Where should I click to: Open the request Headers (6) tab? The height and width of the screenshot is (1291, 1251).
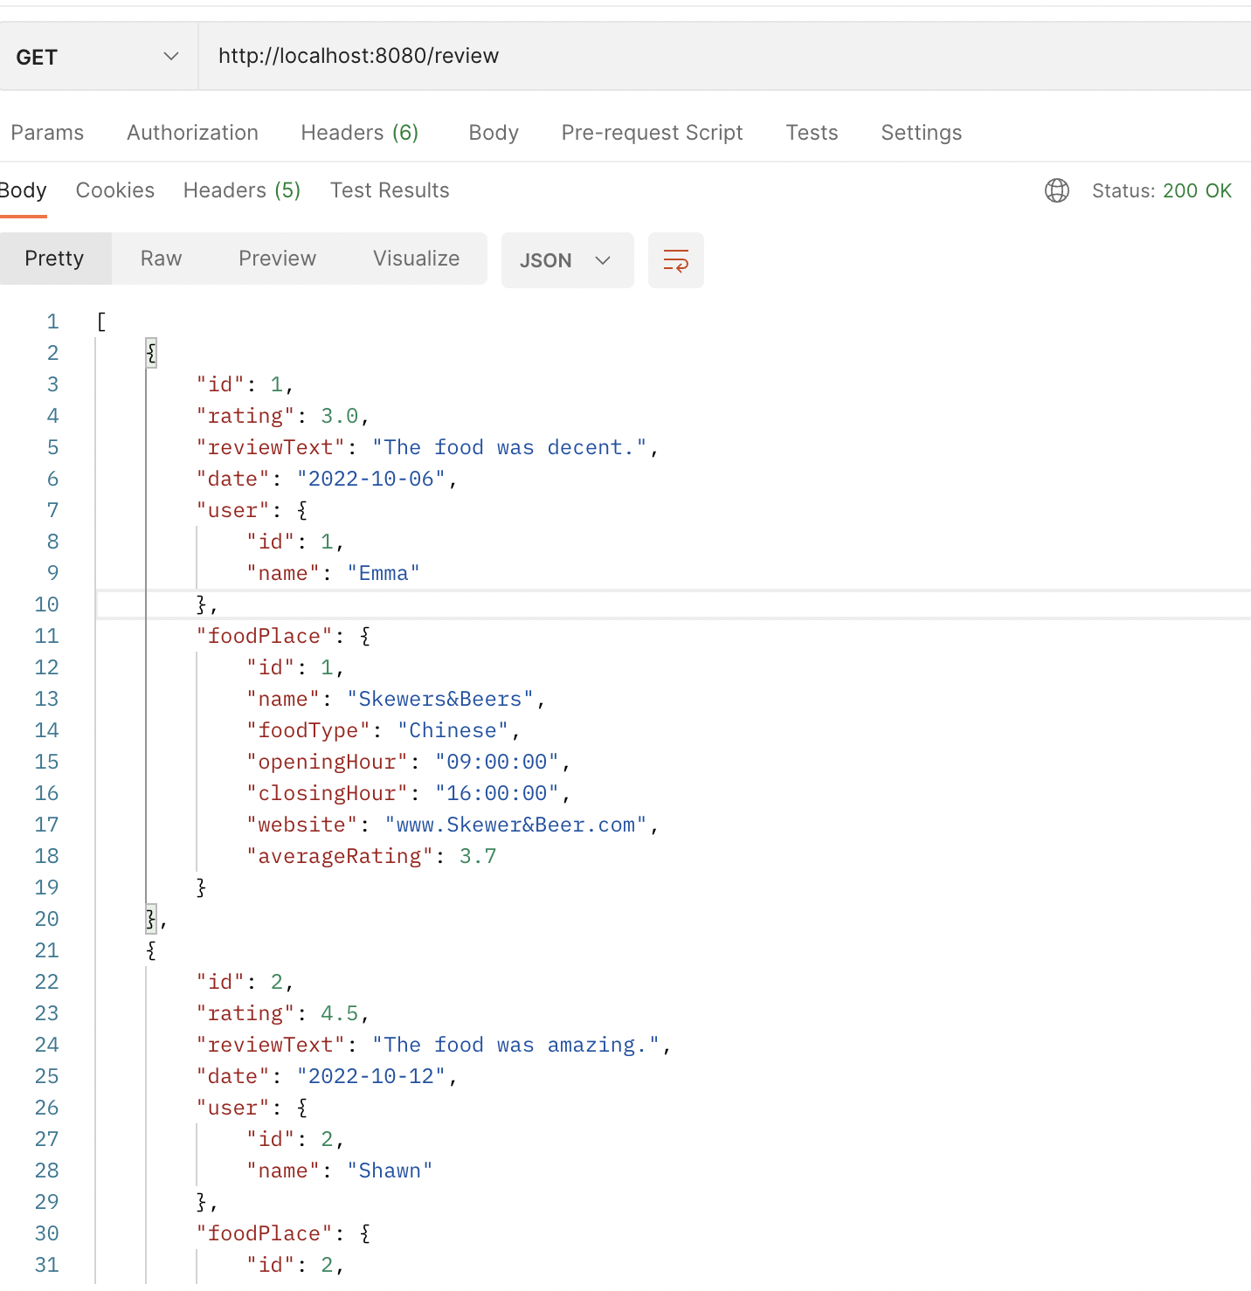coord(360,133)
